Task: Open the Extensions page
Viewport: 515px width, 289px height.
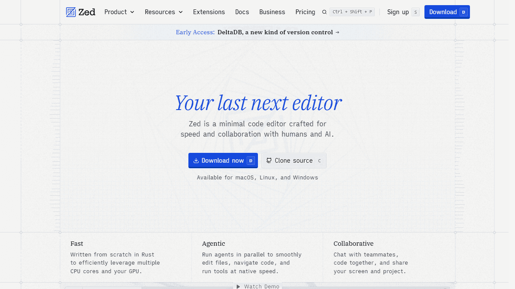Action: [209, 12]
